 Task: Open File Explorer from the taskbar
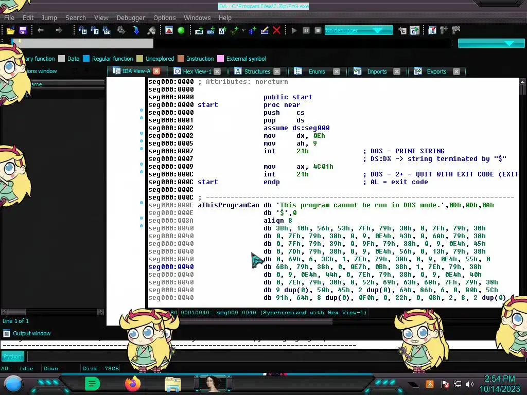173,385
